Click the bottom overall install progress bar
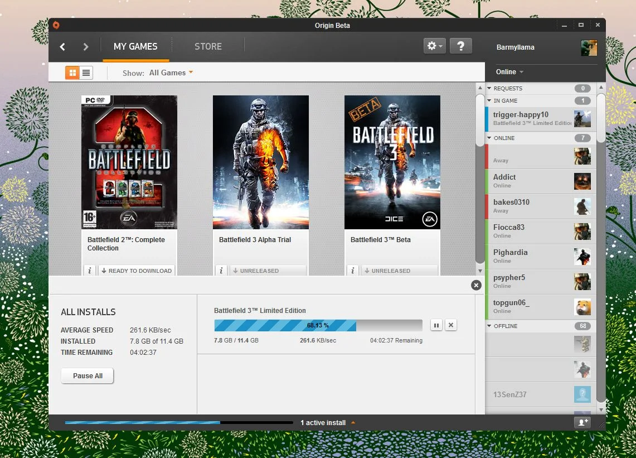 (179, 423)
